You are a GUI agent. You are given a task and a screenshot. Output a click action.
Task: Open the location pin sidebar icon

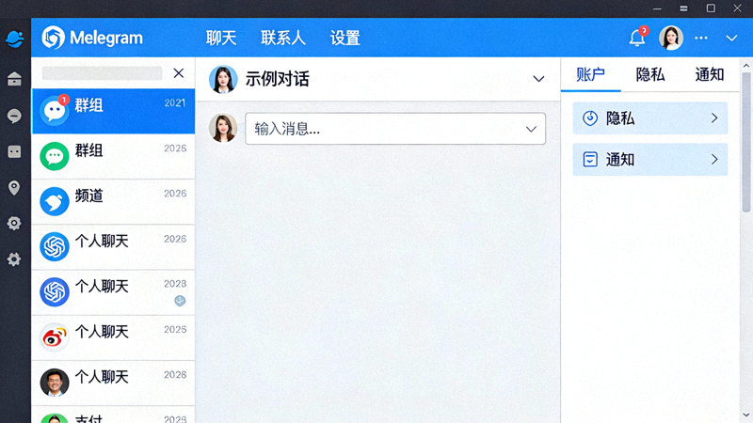(14, 187)
